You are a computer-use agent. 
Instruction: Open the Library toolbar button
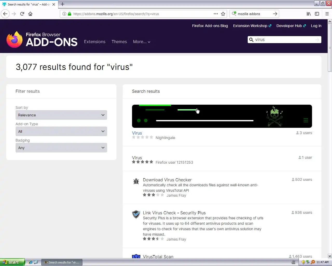point(309,14)
